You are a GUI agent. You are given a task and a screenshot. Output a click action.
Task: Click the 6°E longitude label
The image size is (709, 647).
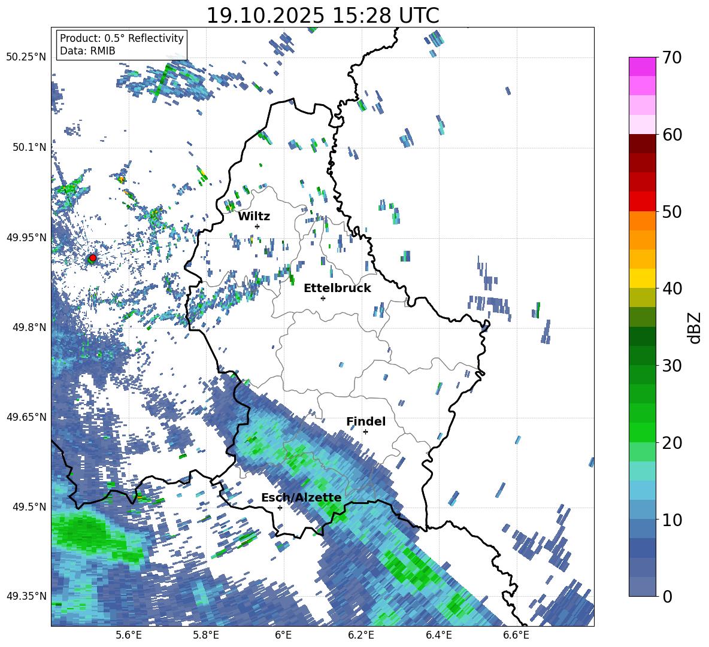pos(283,635)
